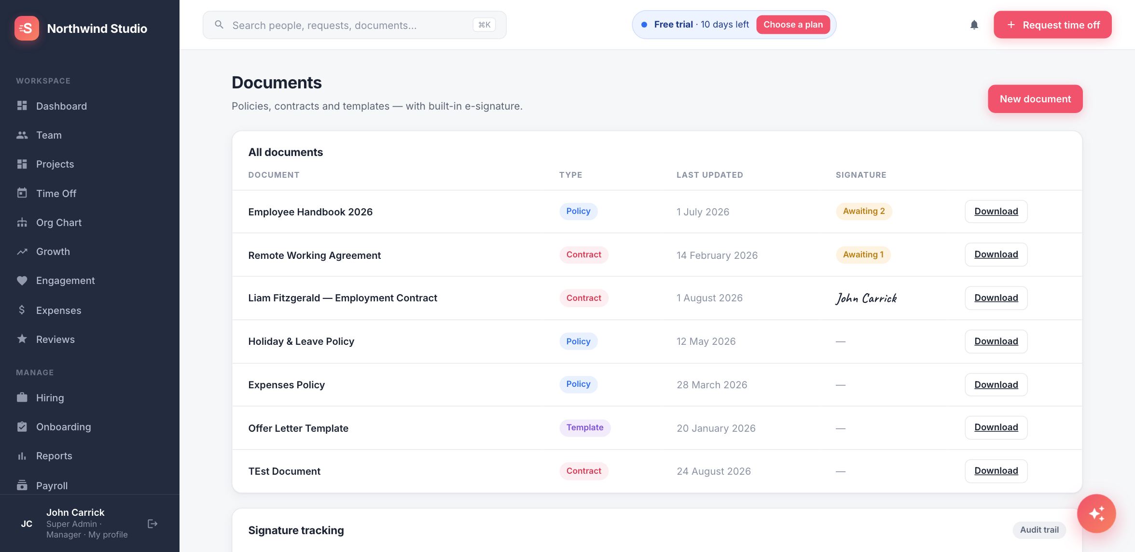This screenshot has height=552, width=1135.
Task: Open the My profile link
Action: 108,535
